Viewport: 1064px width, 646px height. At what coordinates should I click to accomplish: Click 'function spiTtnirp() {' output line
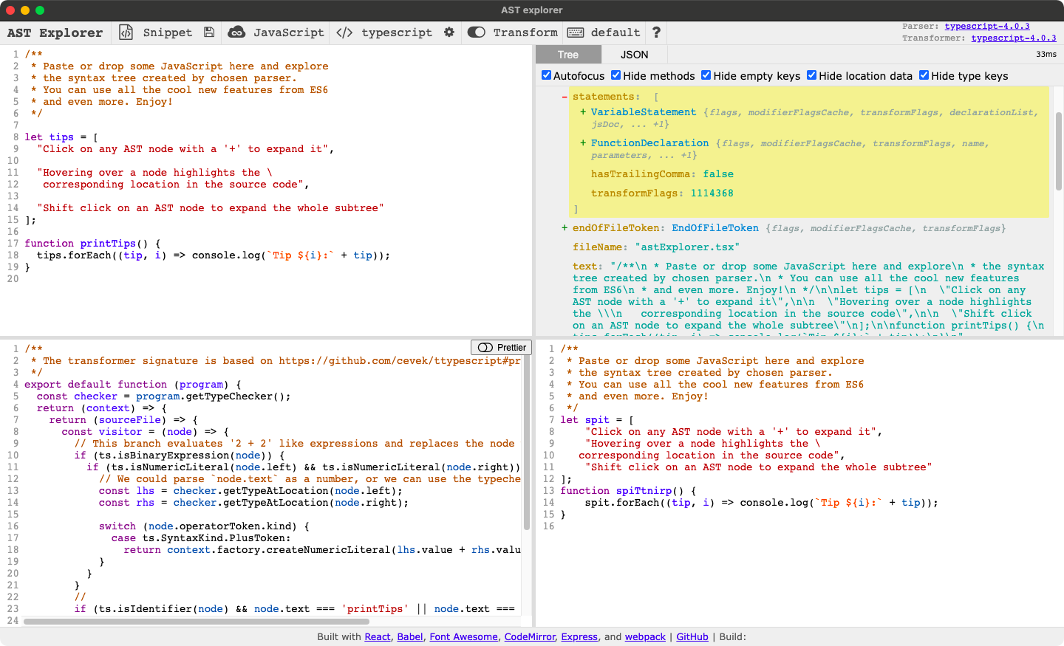pyautogui.click(x=628, y=491)
